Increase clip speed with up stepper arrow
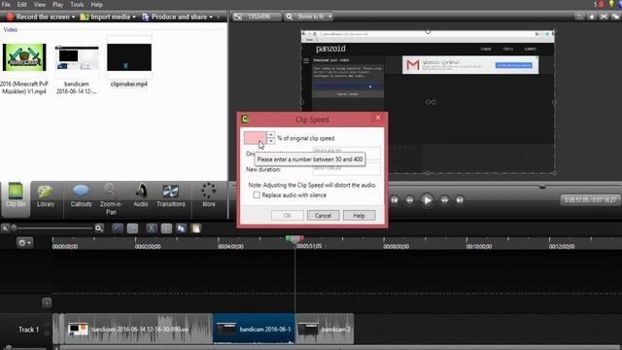Viewport: 622px width, 350px height. point(270,135)
